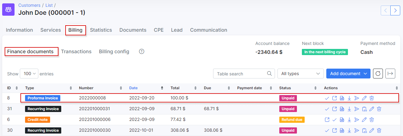
Task: Open credit note 202201000006 in new window
Action: [x=327, y=120]
